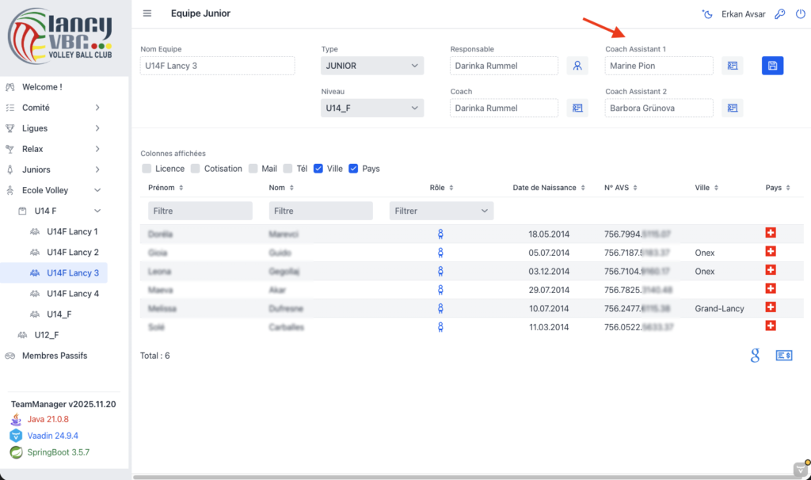Click the key icon in top bar
The width and height of the screenshot is (811, 480).
tap(779, 14)
